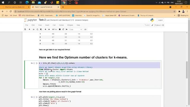Open the Gmail bookmark
The image size is (190, 107).
click(x=13, y=15)
